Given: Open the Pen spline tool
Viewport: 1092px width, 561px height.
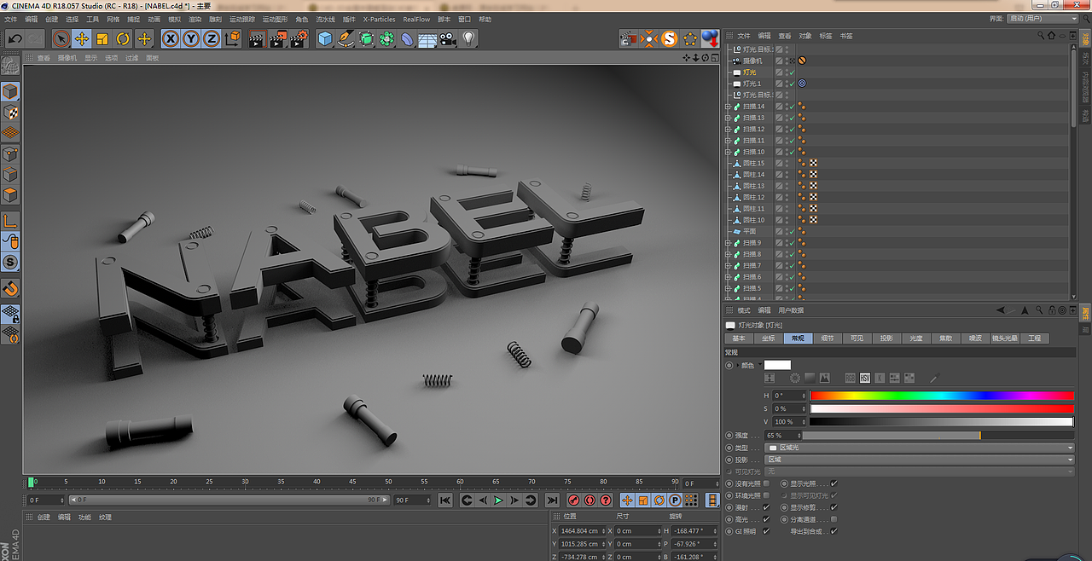Looking at the screenshot, I should [346, 38].
